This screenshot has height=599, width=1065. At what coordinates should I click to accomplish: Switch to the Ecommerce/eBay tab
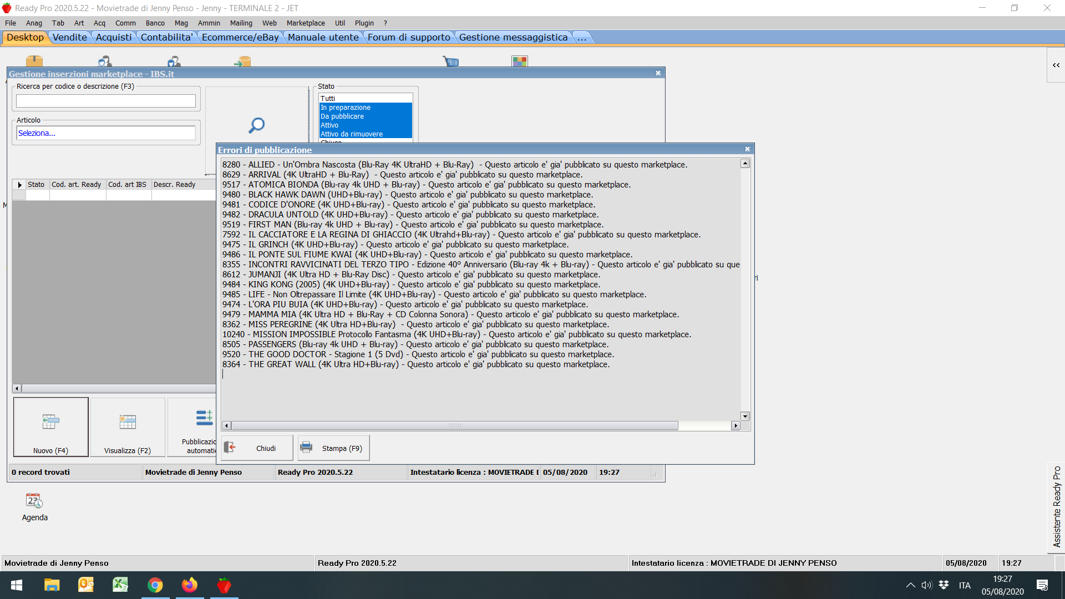coord(240,37)
